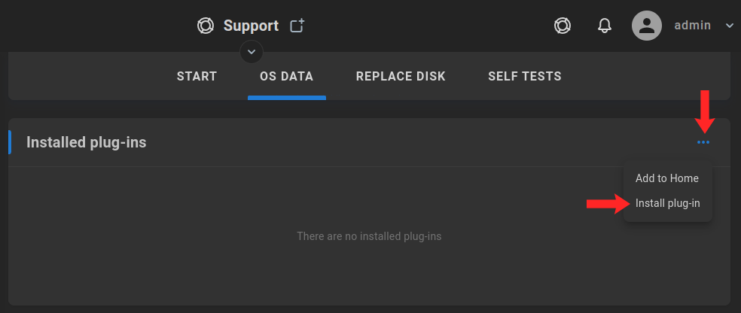Select the OS DATA tab
Screen dimensions: 741x313
pos(286,76)
